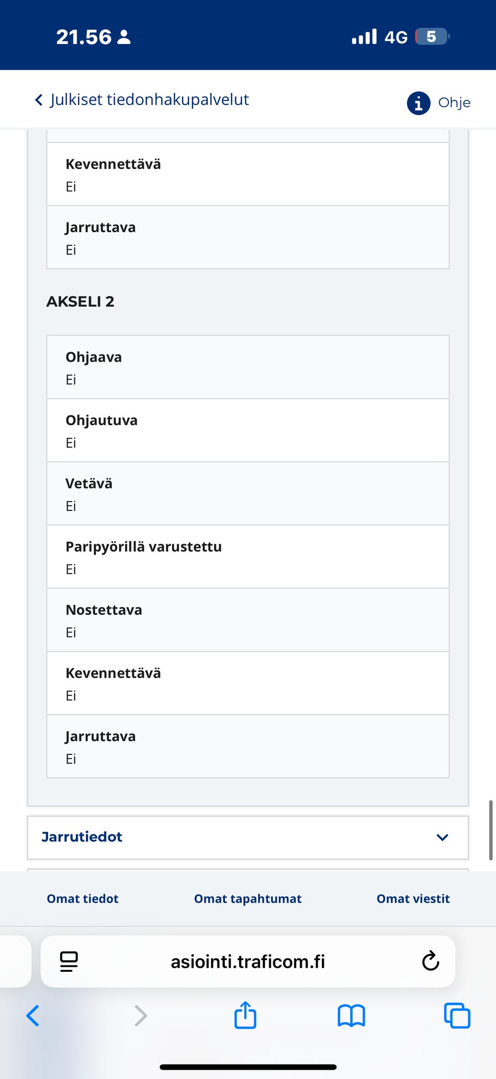
Task: Open the Omat viestit tab
Action: [413, 899]
